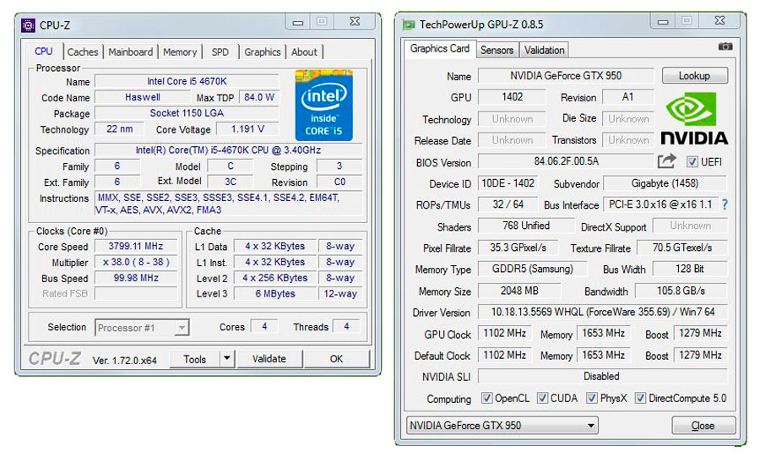Switch to the Memory tab
This screenshot has width=760, height=468.
pyautogui.click(x=180, y=52)
